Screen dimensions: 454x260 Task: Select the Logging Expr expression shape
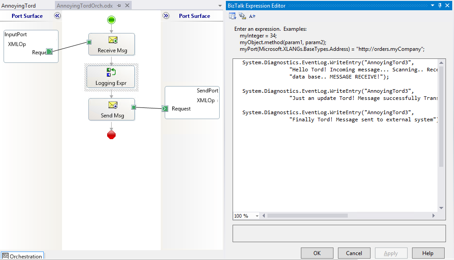[x=112, y=77]
